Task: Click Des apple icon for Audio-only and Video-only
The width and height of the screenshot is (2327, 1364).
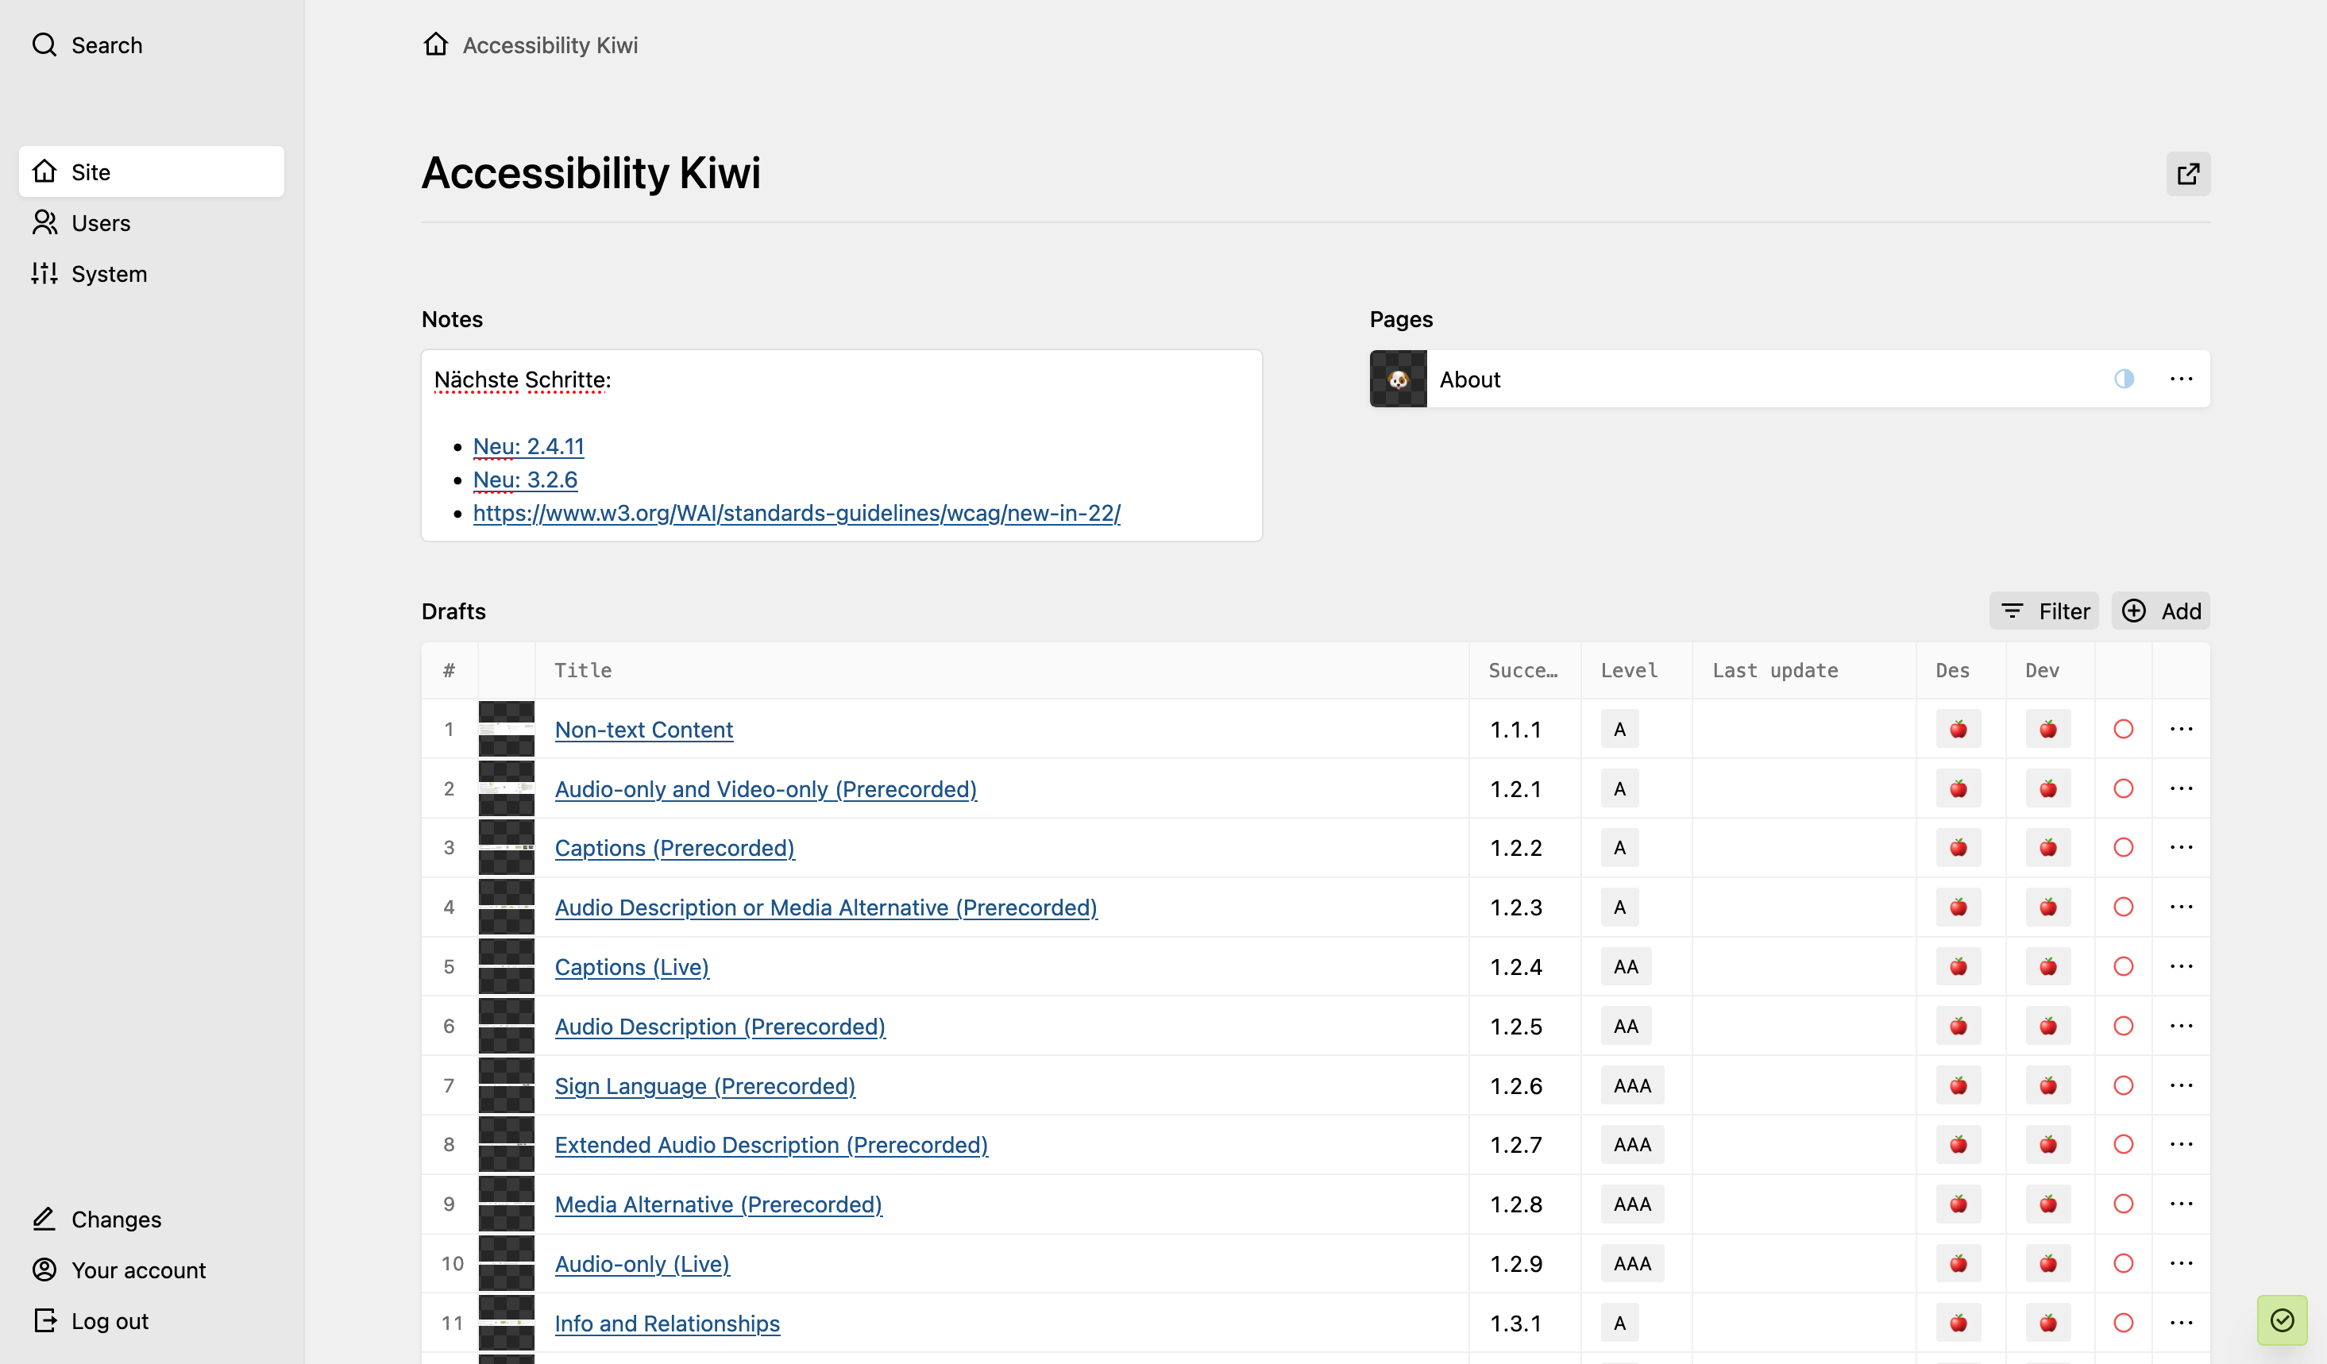Action: pos(1958,788)
